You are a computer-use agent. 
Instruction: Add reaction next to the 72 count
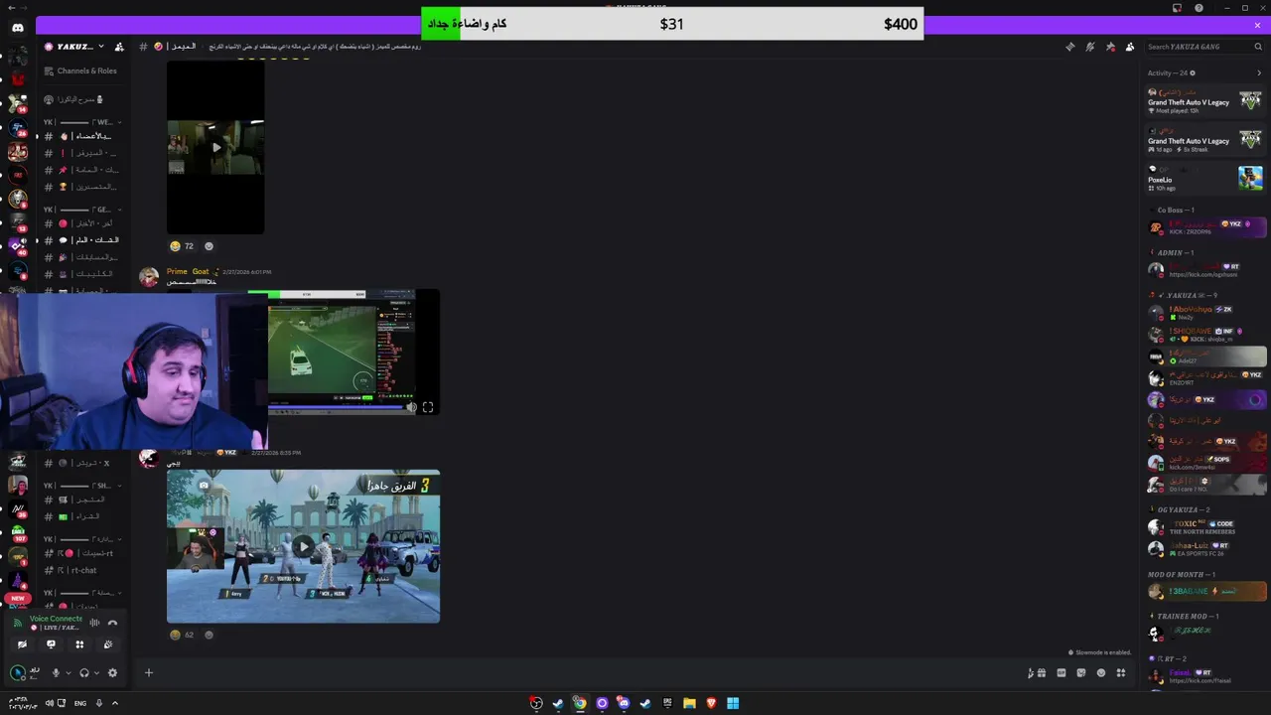coord(209,246)
